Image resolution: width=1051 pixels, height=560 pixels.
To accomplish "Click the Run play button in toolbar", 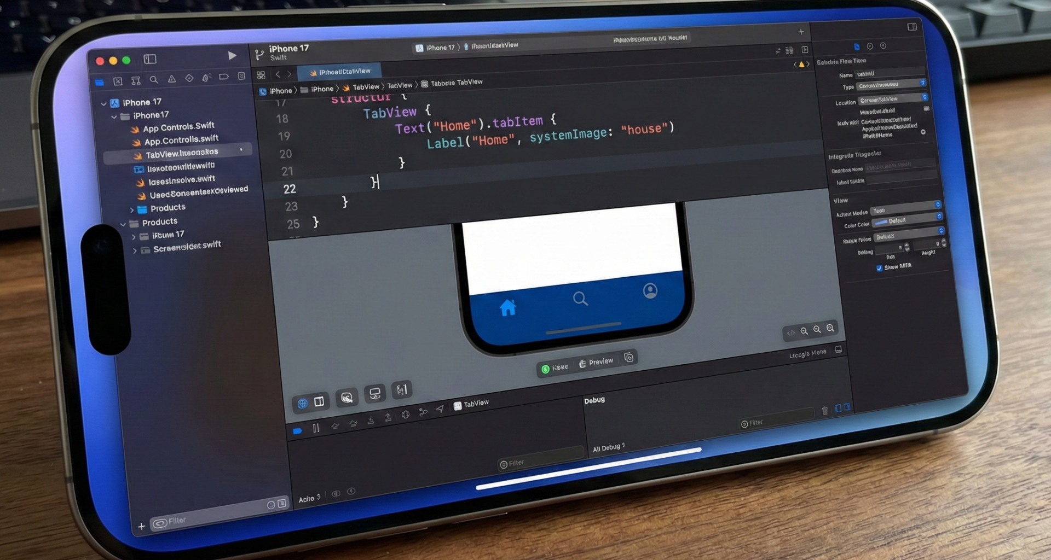I will pyautogui.click(x=232, y=55).
